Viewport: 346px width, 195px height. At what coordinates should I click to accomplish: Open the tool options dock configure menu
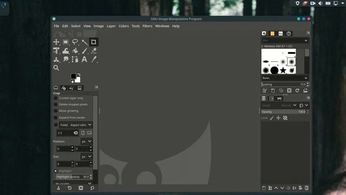pyautogui.click(x=96, y=87)
